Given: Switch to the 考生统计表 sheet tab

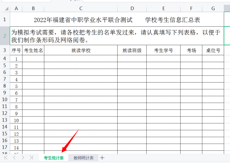Looking at the screenshot, I should click(x=53, y=158).
